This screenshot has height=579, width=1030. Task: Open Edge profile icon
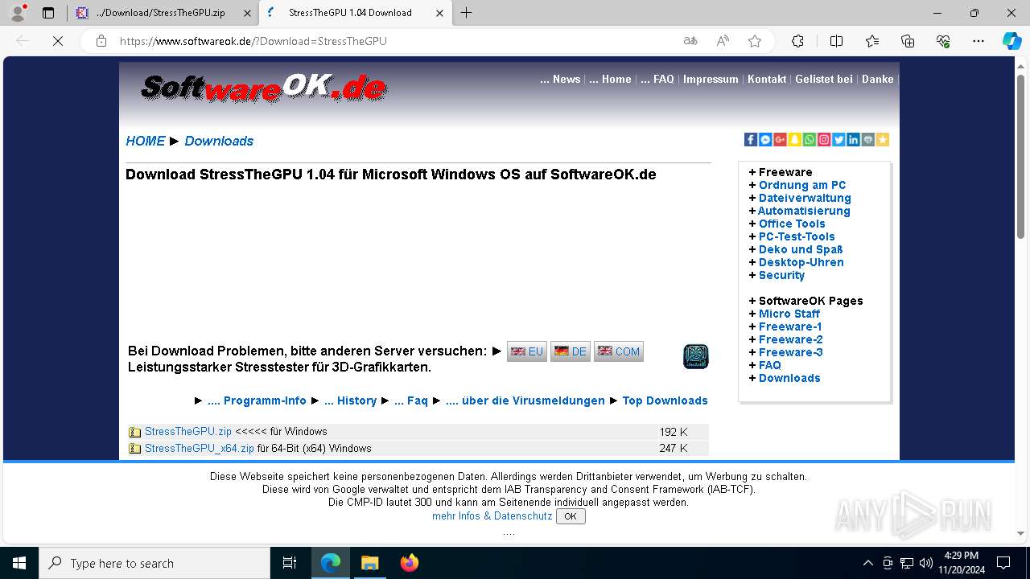[18, 13]
